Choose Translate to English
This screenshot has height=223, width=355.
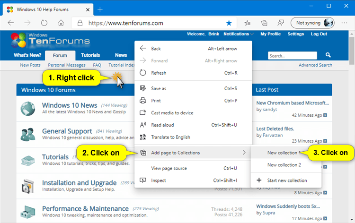(x=193, y=137)
